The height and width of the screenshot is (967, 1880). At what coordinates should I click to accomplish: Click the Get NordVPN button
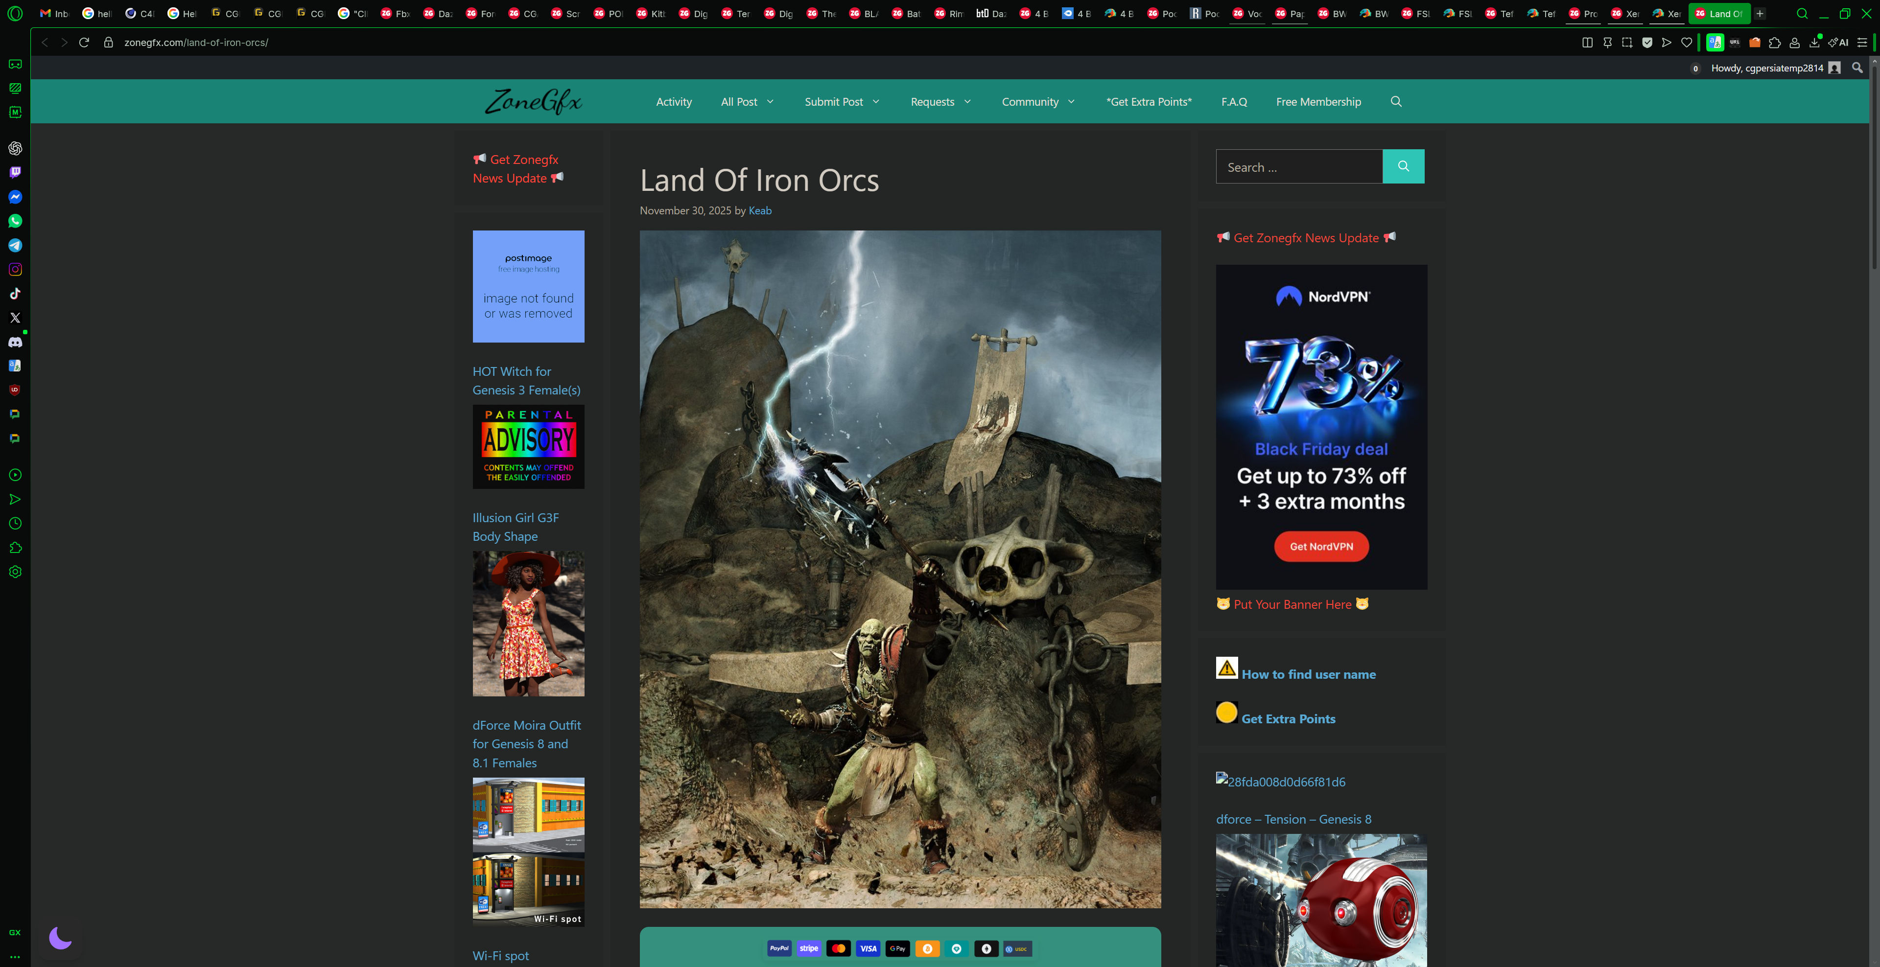(x=1321, y=546)
